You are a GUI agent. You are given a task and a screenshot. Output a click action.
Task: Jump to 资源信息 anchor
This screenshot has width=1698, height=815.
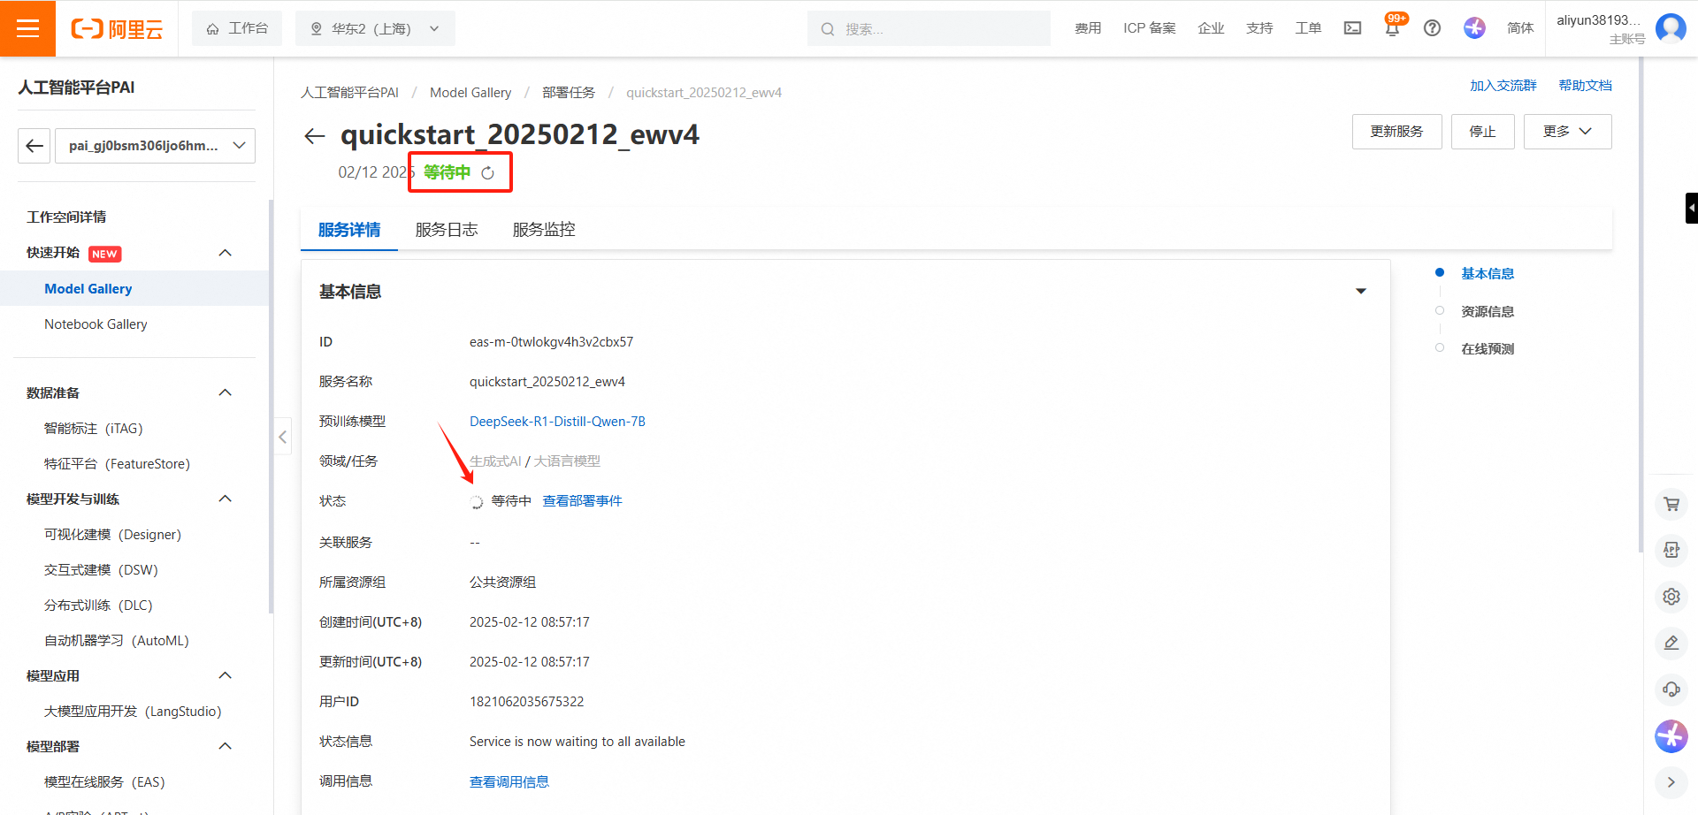click(x=1488, y=312)
